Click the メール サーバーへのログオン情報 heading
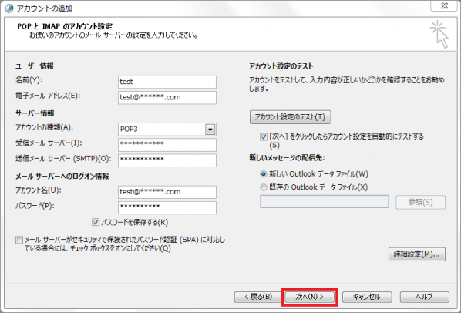 point(62,177)
